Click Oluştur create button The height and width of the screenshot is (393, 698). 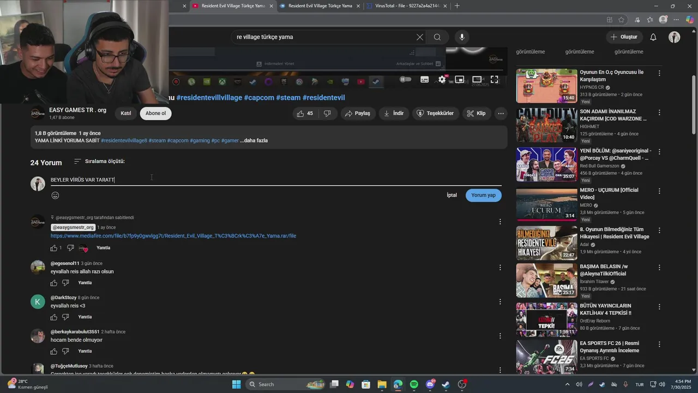click(624, 37)
